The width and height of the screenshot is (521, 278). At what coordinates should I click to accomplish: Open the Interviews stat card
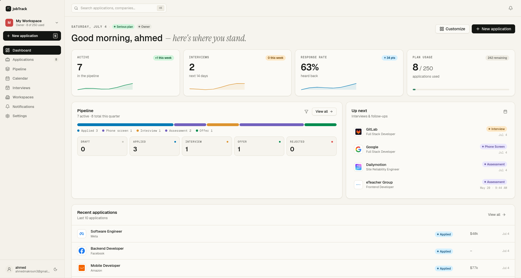[x=237, y=73]
